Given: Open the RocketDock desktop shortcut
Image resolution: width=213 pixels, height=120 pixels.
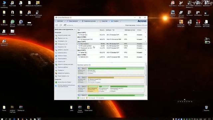Looking at the screenshot, I should [38, 4].
